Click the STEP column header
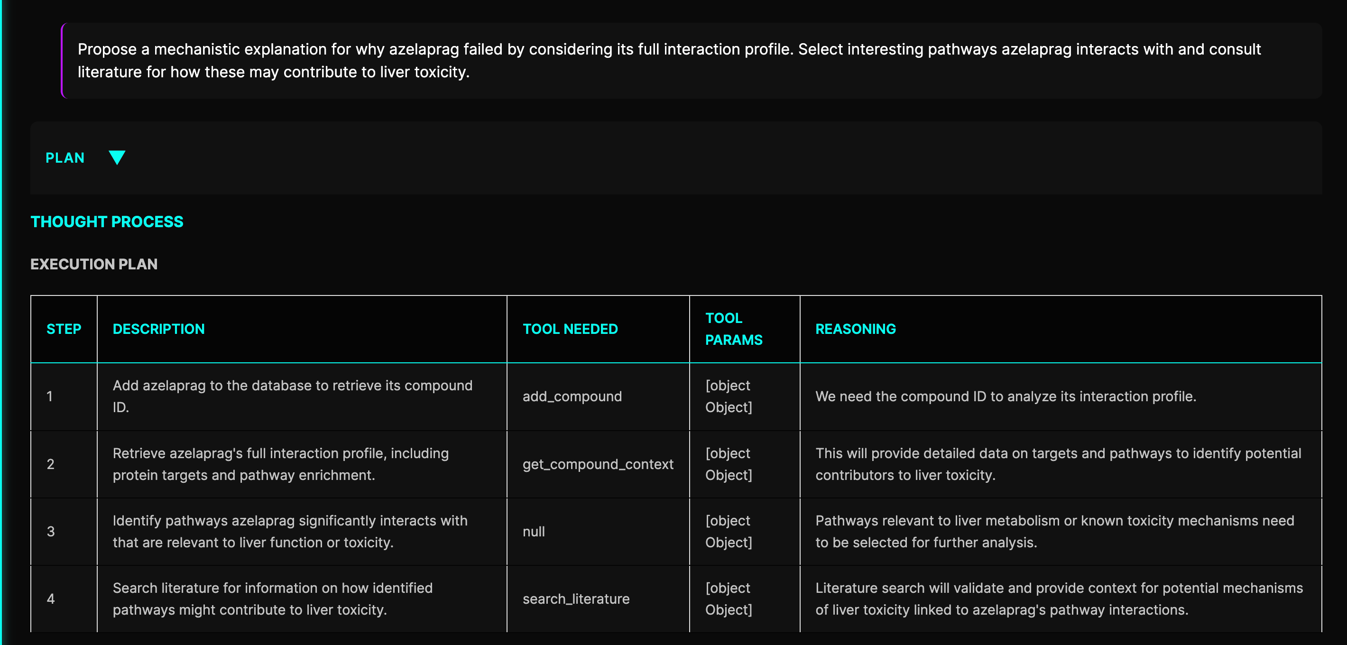The width and height of the screenshot is (1347, 645). coord(64,329)
